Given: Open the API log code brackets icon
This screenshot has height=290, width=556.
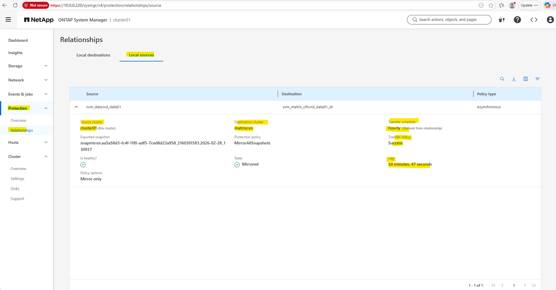Looking at the screenshot, I should [534, 20].
